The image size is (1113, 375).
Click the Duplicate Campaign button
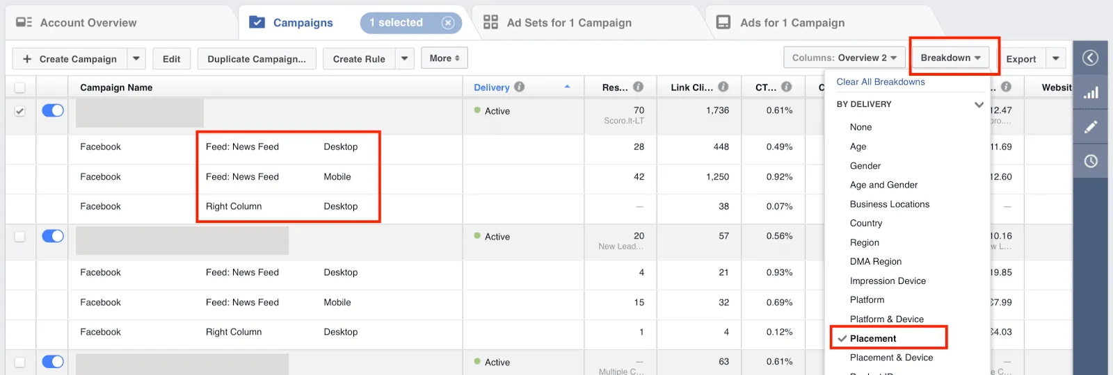pos(256,59)
